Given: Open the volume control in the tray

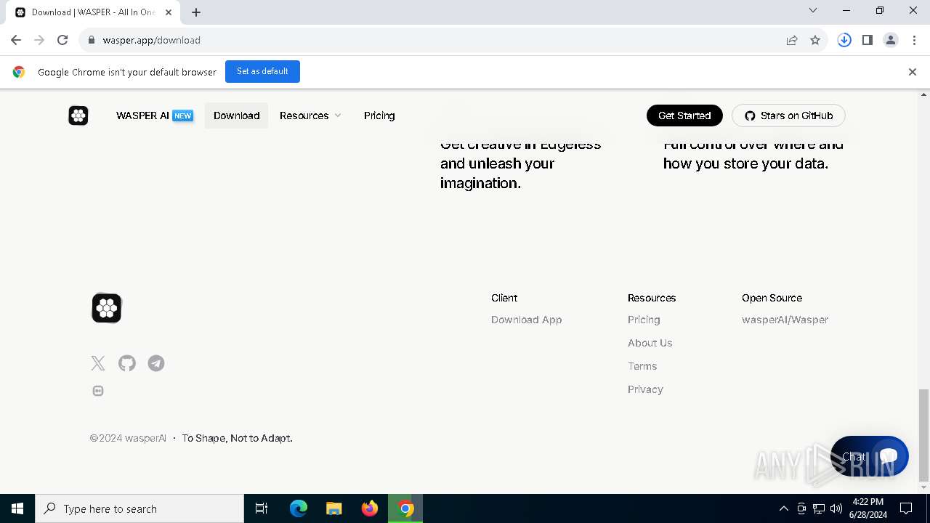Looking at the screenshot, I should [836, 508].
